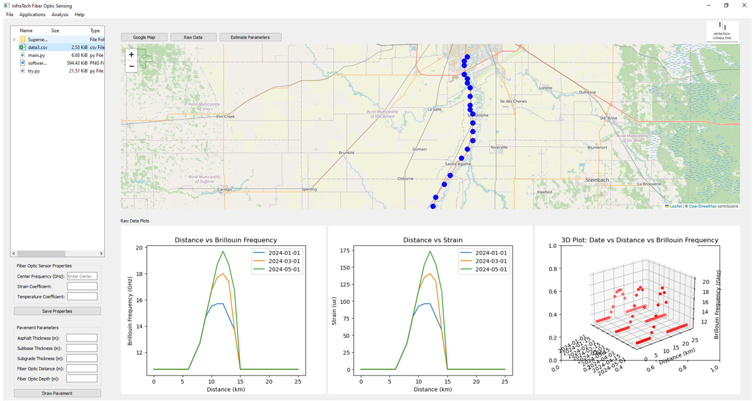Click the main.py file icon

click(22, 55)
